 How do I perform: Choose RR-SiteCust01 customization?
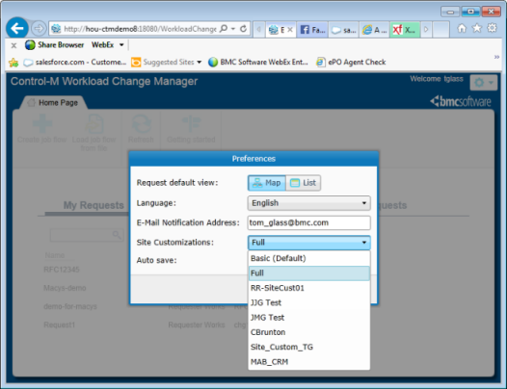coord(309,288)
